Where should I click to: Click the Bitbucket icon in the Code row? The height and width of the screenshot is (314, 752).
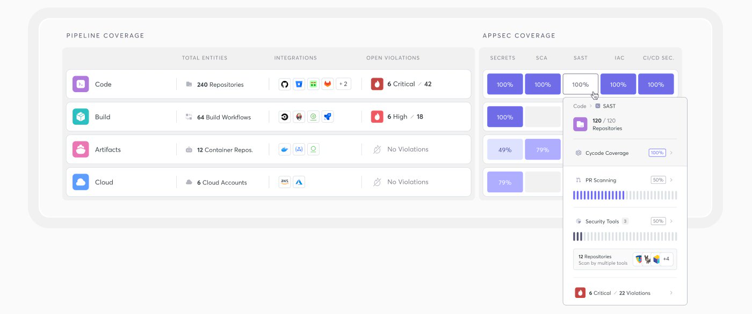299,84
